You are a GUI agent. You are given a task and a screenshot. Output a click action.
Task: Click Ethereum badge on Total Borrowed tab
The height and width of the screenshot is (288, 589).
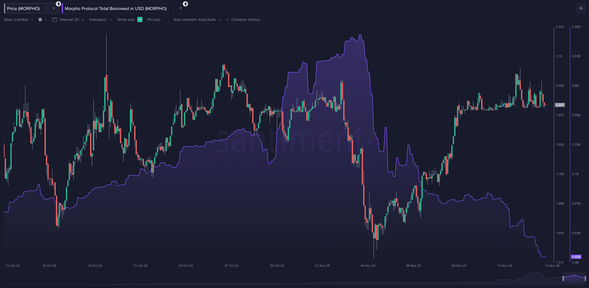tap(185, 4)
